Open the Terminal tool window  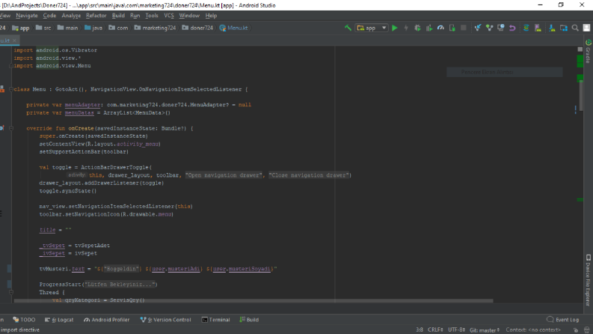[x=215, y=320]
